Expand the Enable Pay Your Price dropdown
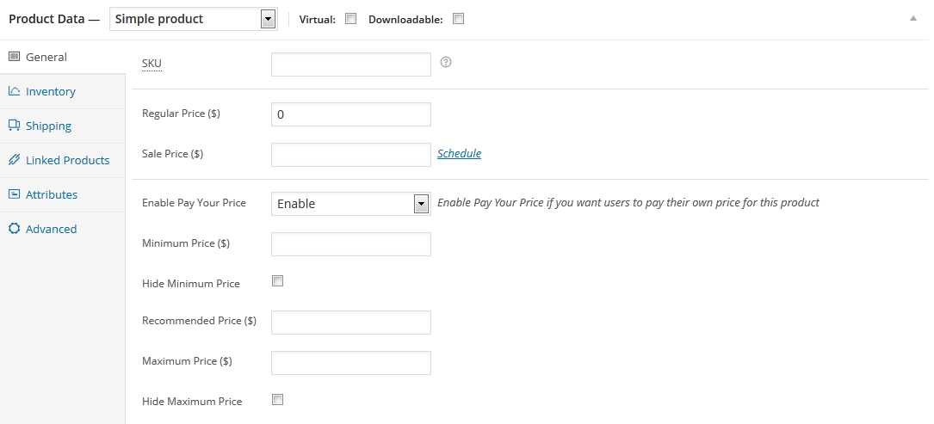Viewport: 934px width, 424px height. 350,204
